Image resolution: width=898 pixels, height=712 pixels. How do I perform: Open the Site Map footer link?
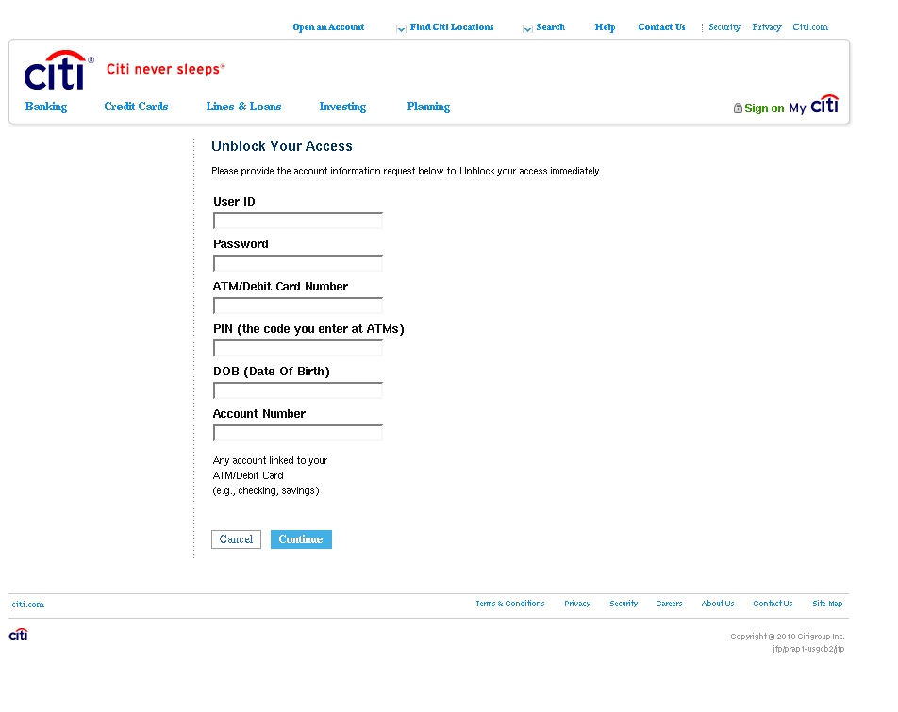pyautogui.click(x=827, y=604)
